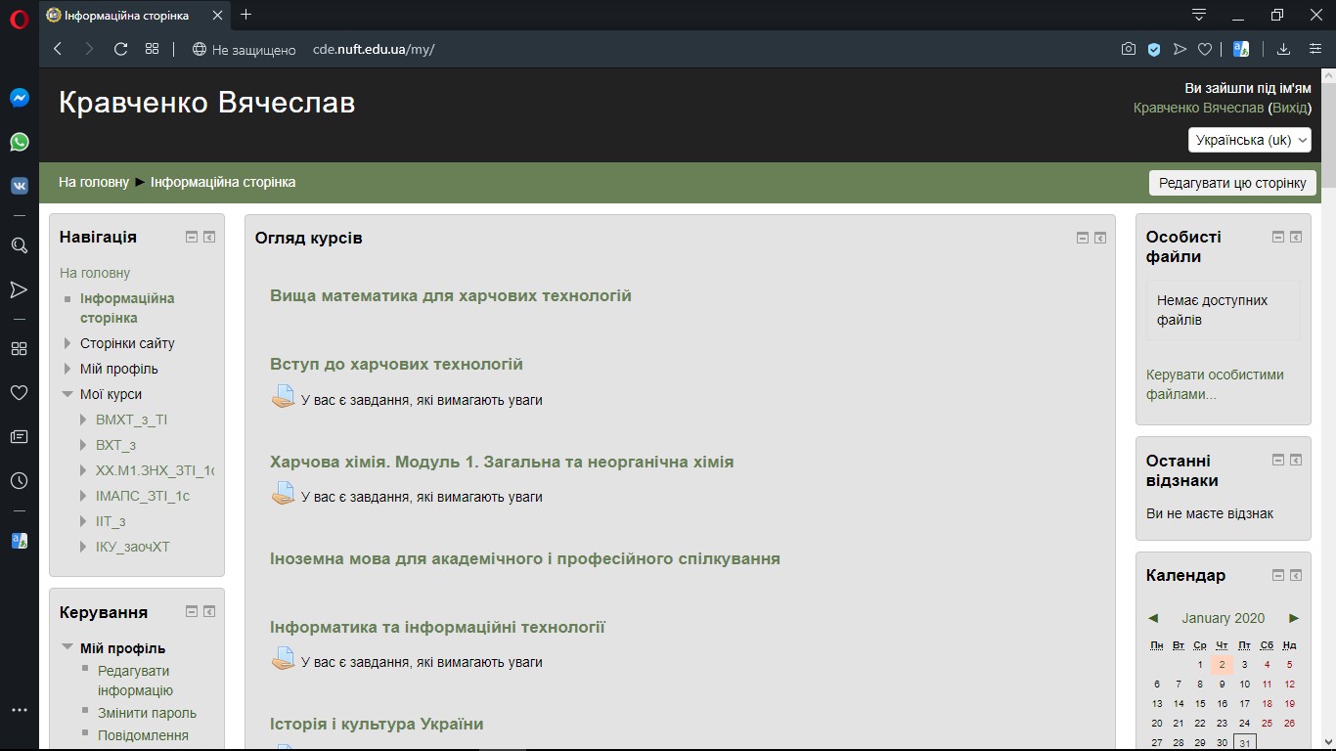Viewport: 1336px width, 751px height.
Task: Open VK sidebar panel
Action: tap(20, 186)
